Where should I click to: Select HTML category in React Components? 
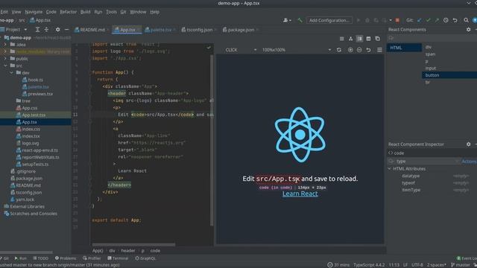point(404,48)
